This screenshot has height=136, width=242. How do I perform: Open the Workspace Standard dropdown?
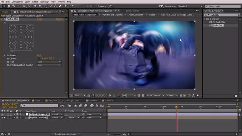coord(190,6)
